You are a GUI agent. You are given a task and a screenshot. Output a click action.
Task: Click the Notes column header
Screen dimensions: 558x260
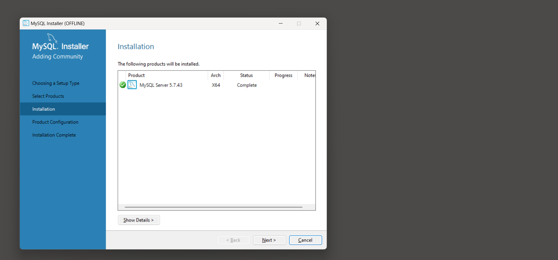point(307,75)
